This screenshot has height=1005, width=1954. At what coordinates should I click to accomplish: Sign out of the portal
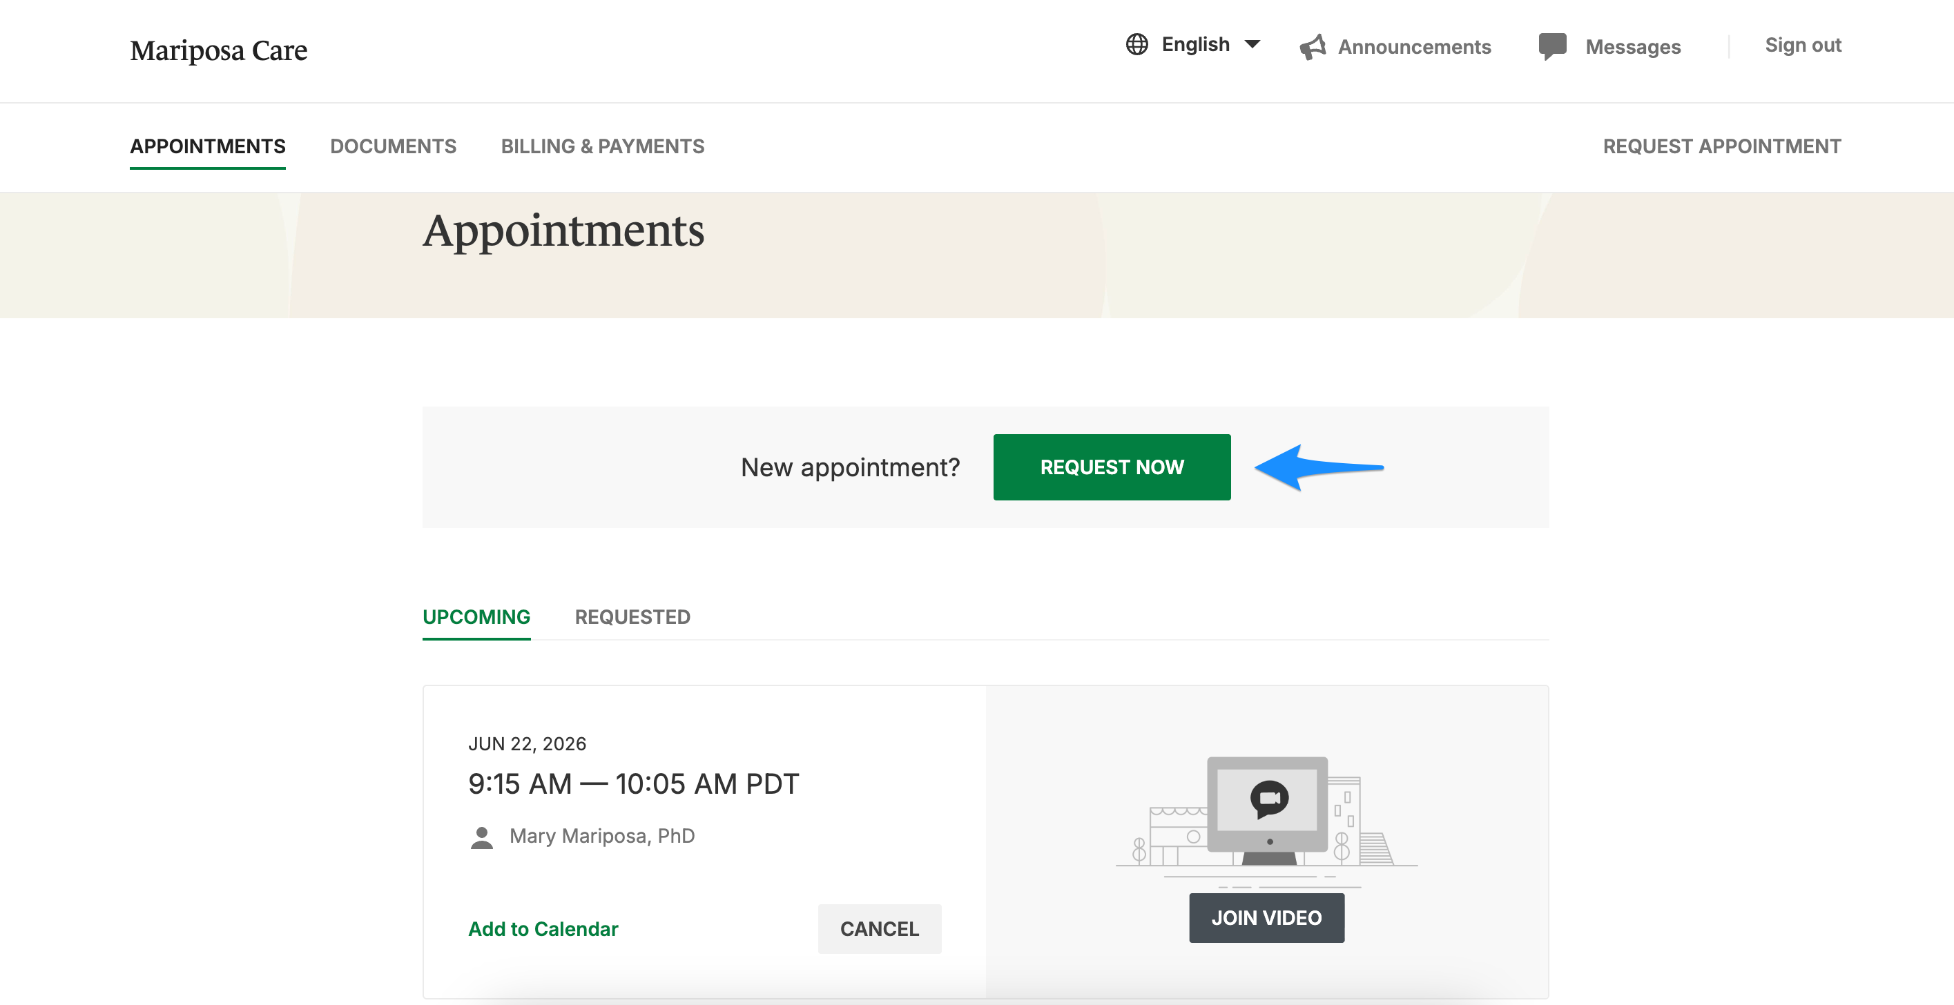(x=1802, y=46)
